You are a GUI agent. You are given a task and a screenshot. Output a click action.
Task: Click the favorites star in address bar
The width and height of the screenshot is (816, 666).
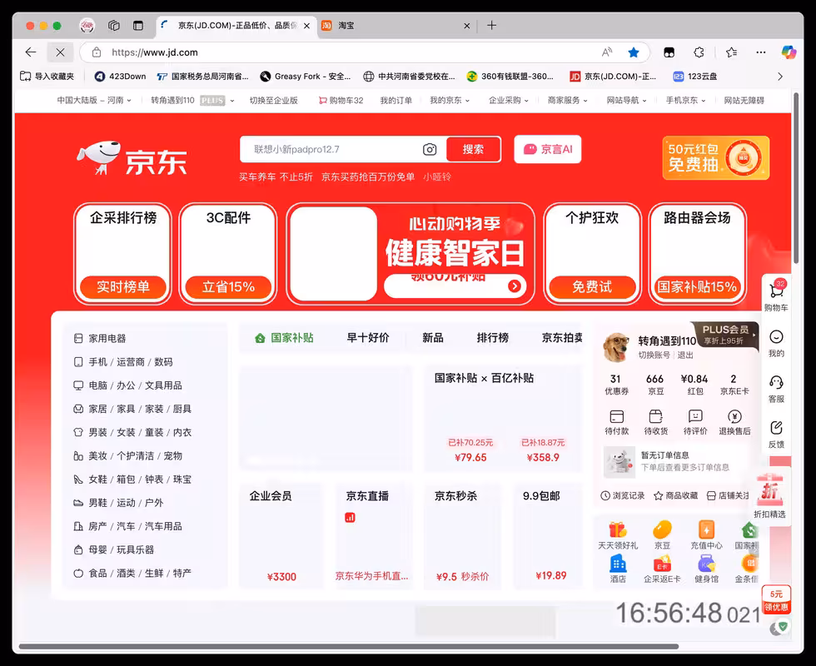(x=634, y=52)
